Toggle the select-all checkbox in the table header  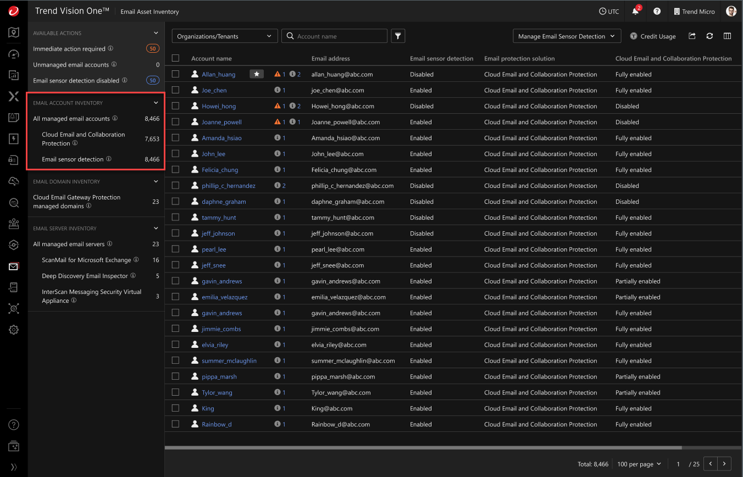point(175,58)
